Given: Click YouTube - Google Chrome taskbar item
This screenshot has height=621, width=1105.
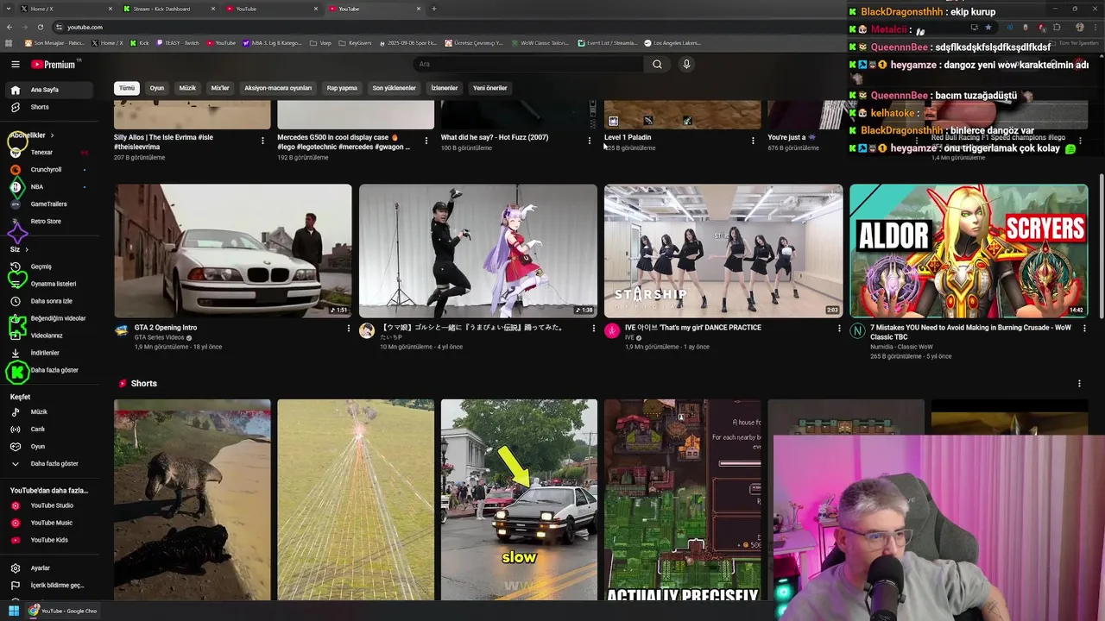Looking at the screenshot, I should click(62, 611).
